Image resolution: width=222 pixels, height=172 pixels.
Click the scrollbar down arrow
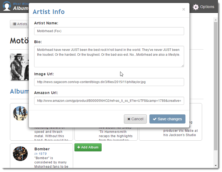pos(216,166)
